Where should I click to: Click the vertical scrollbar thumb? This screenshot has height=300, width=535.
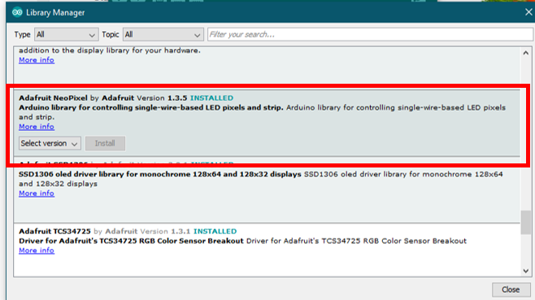click(x=526, y=223)
